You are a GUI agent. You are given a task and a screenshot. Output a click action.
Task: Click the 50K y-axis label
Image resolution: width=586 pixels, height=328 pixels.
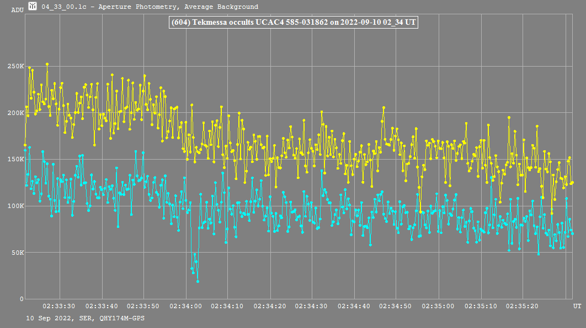click(17, 253)
